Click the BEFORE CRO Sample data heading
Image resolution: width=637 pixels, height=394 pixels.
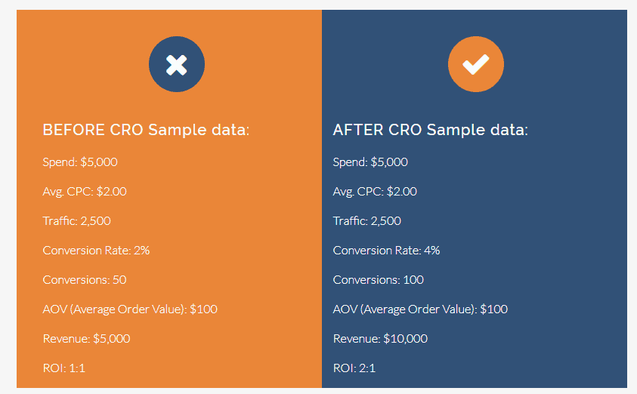146,130
